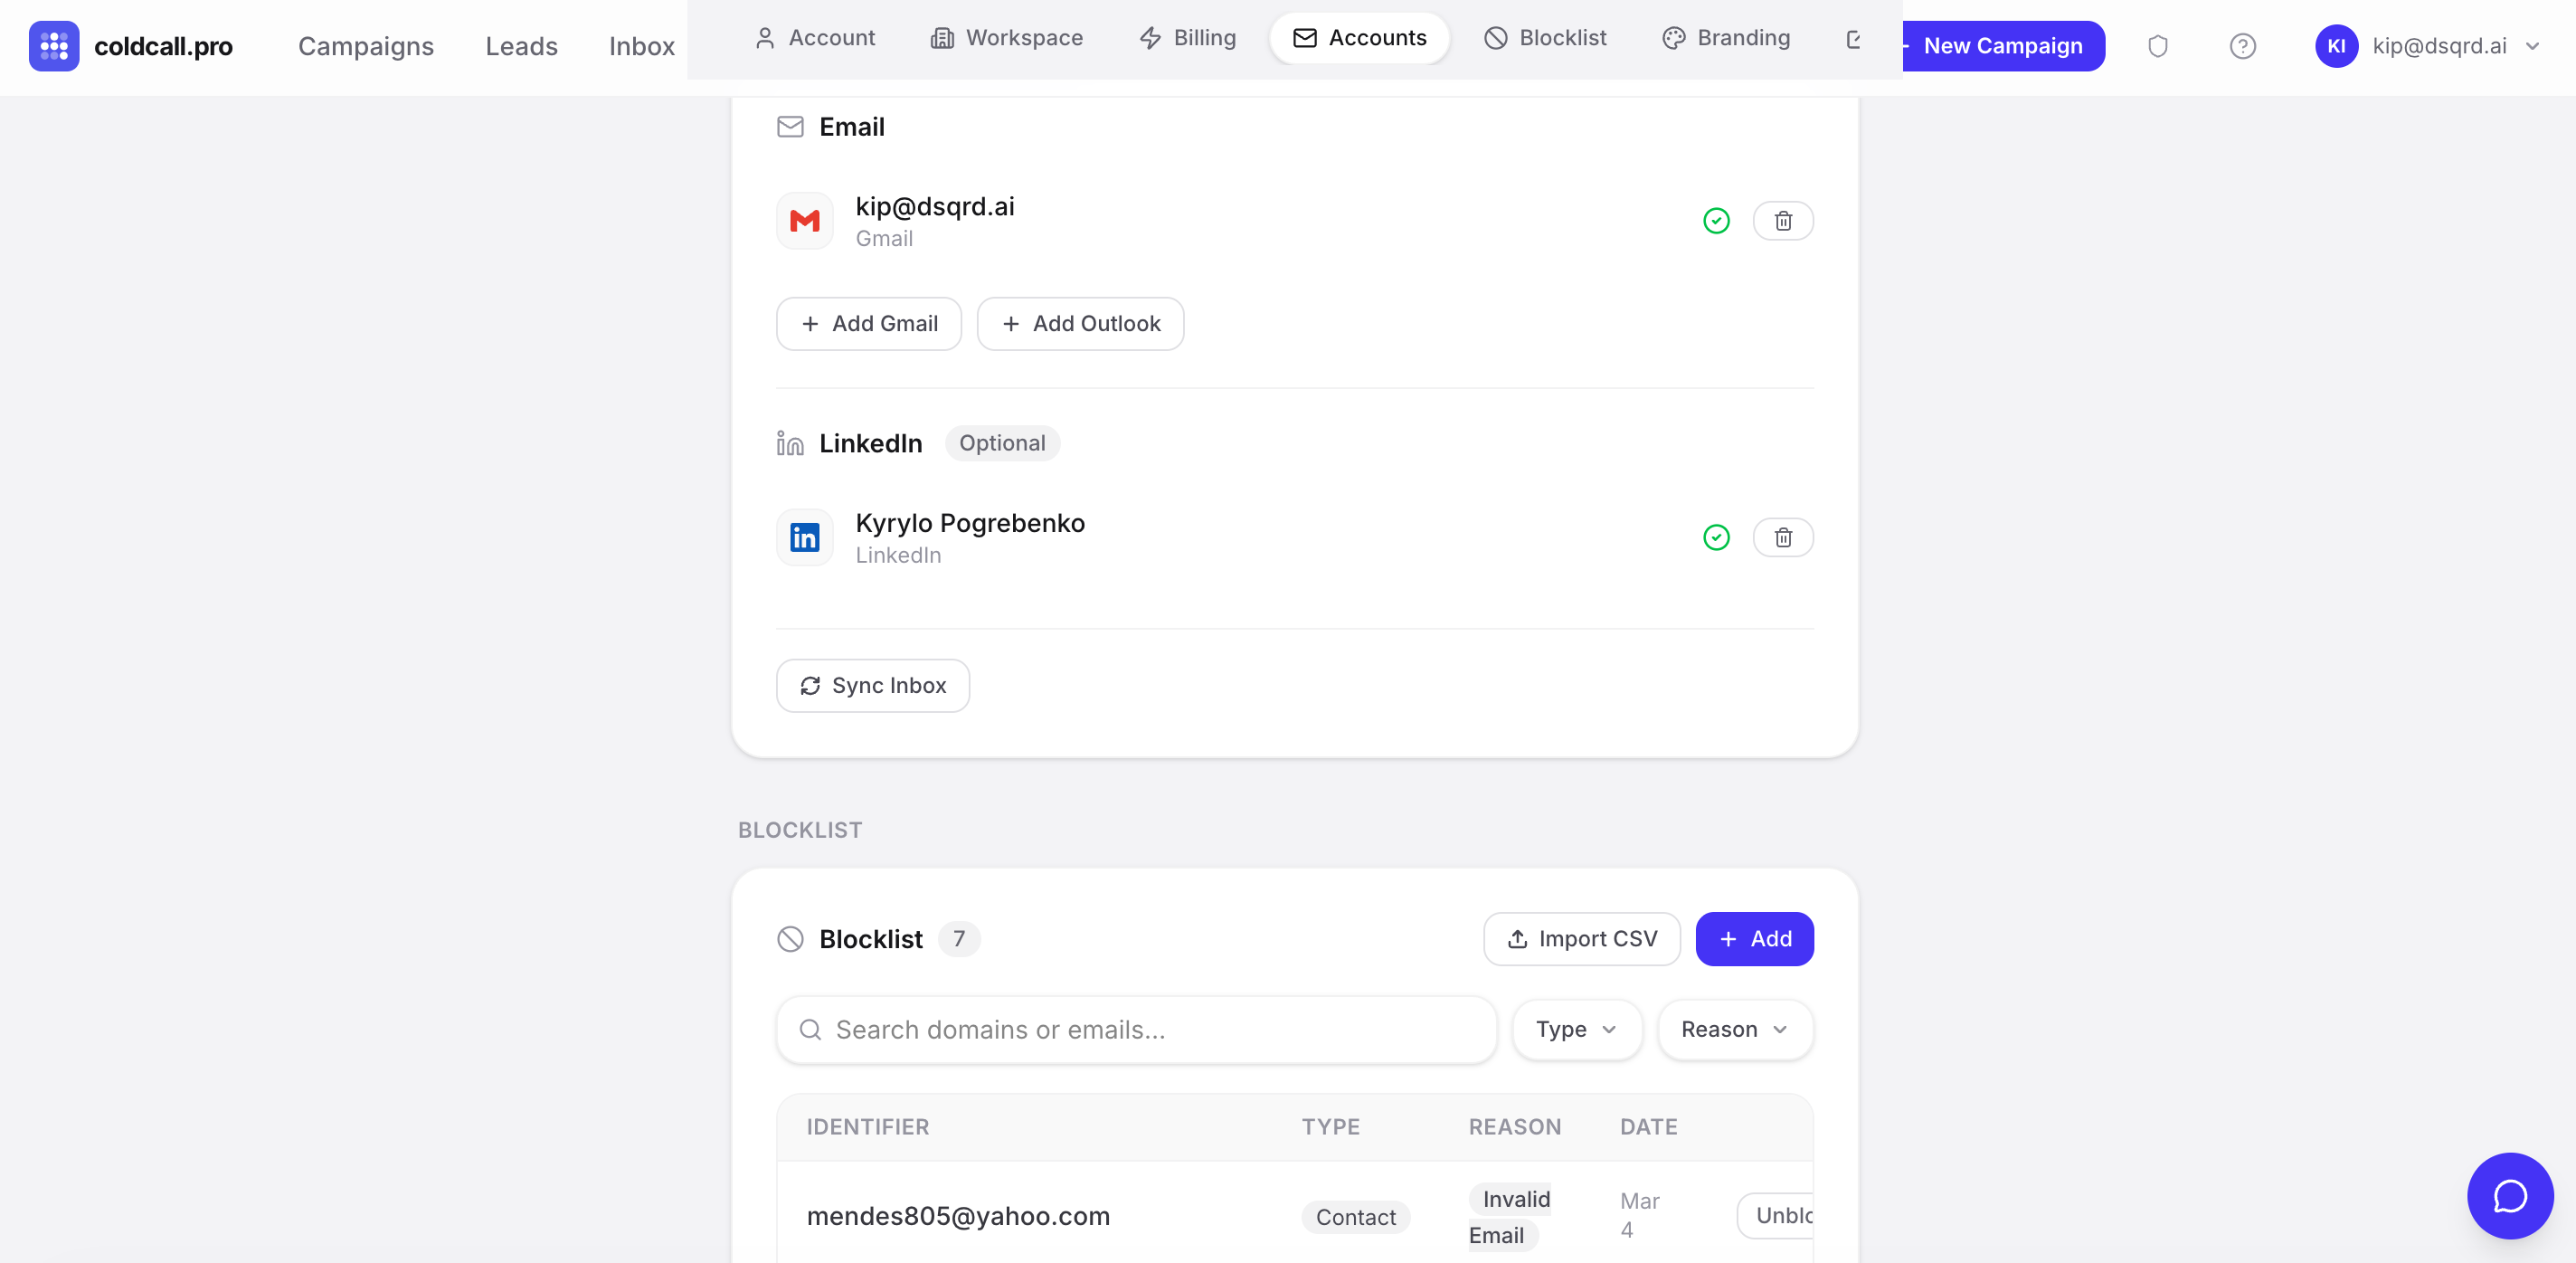Open the help question mark icon
The width and height of the screenshot is (2576, 1263).
point(2242,46)
